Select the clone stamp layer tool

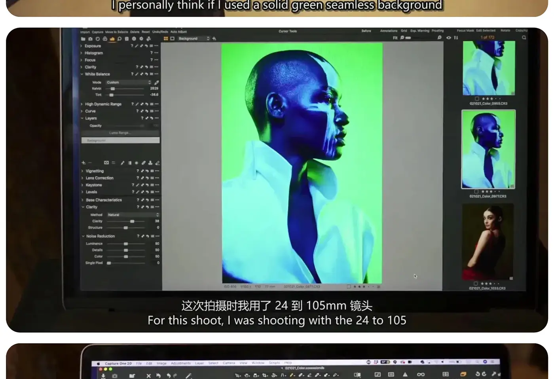click(150, 163)
